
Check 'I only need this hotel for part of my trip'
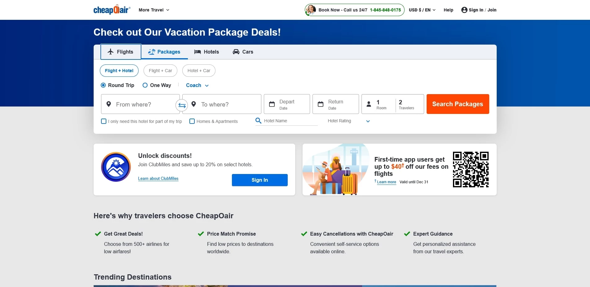(x=104, y=121)
